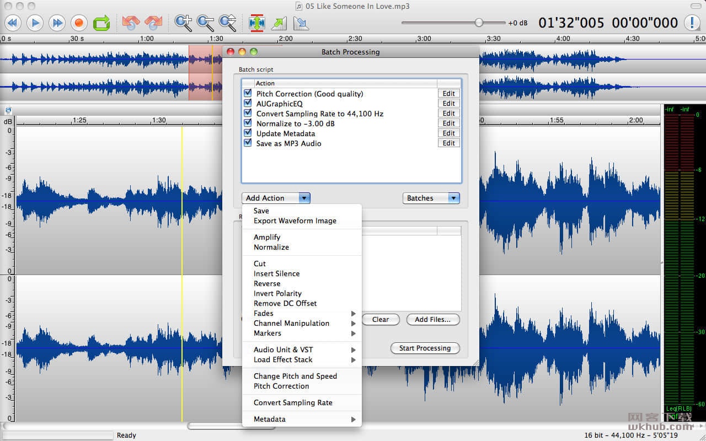Toggle the green loop playback icon

click(x=101, y=23)
